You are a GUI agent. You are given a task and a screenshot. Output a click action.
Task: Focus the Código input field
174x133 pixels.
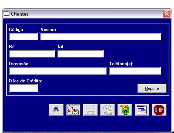pyautogui.click(x=24, y=37)
